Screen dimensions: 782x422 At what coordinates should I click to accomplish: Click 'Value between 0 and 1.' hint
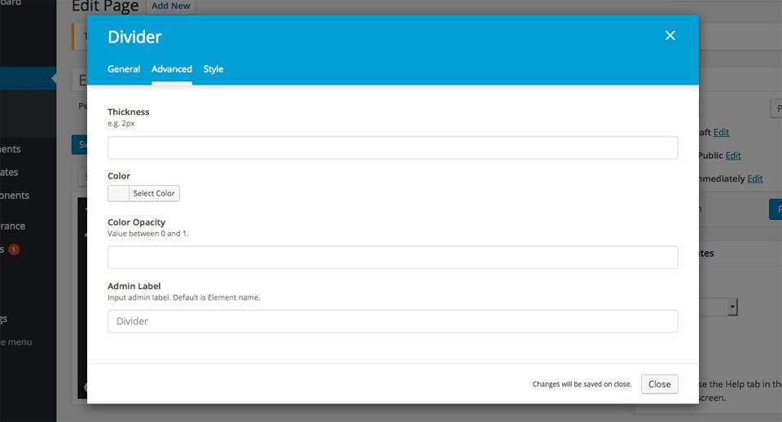148,234
